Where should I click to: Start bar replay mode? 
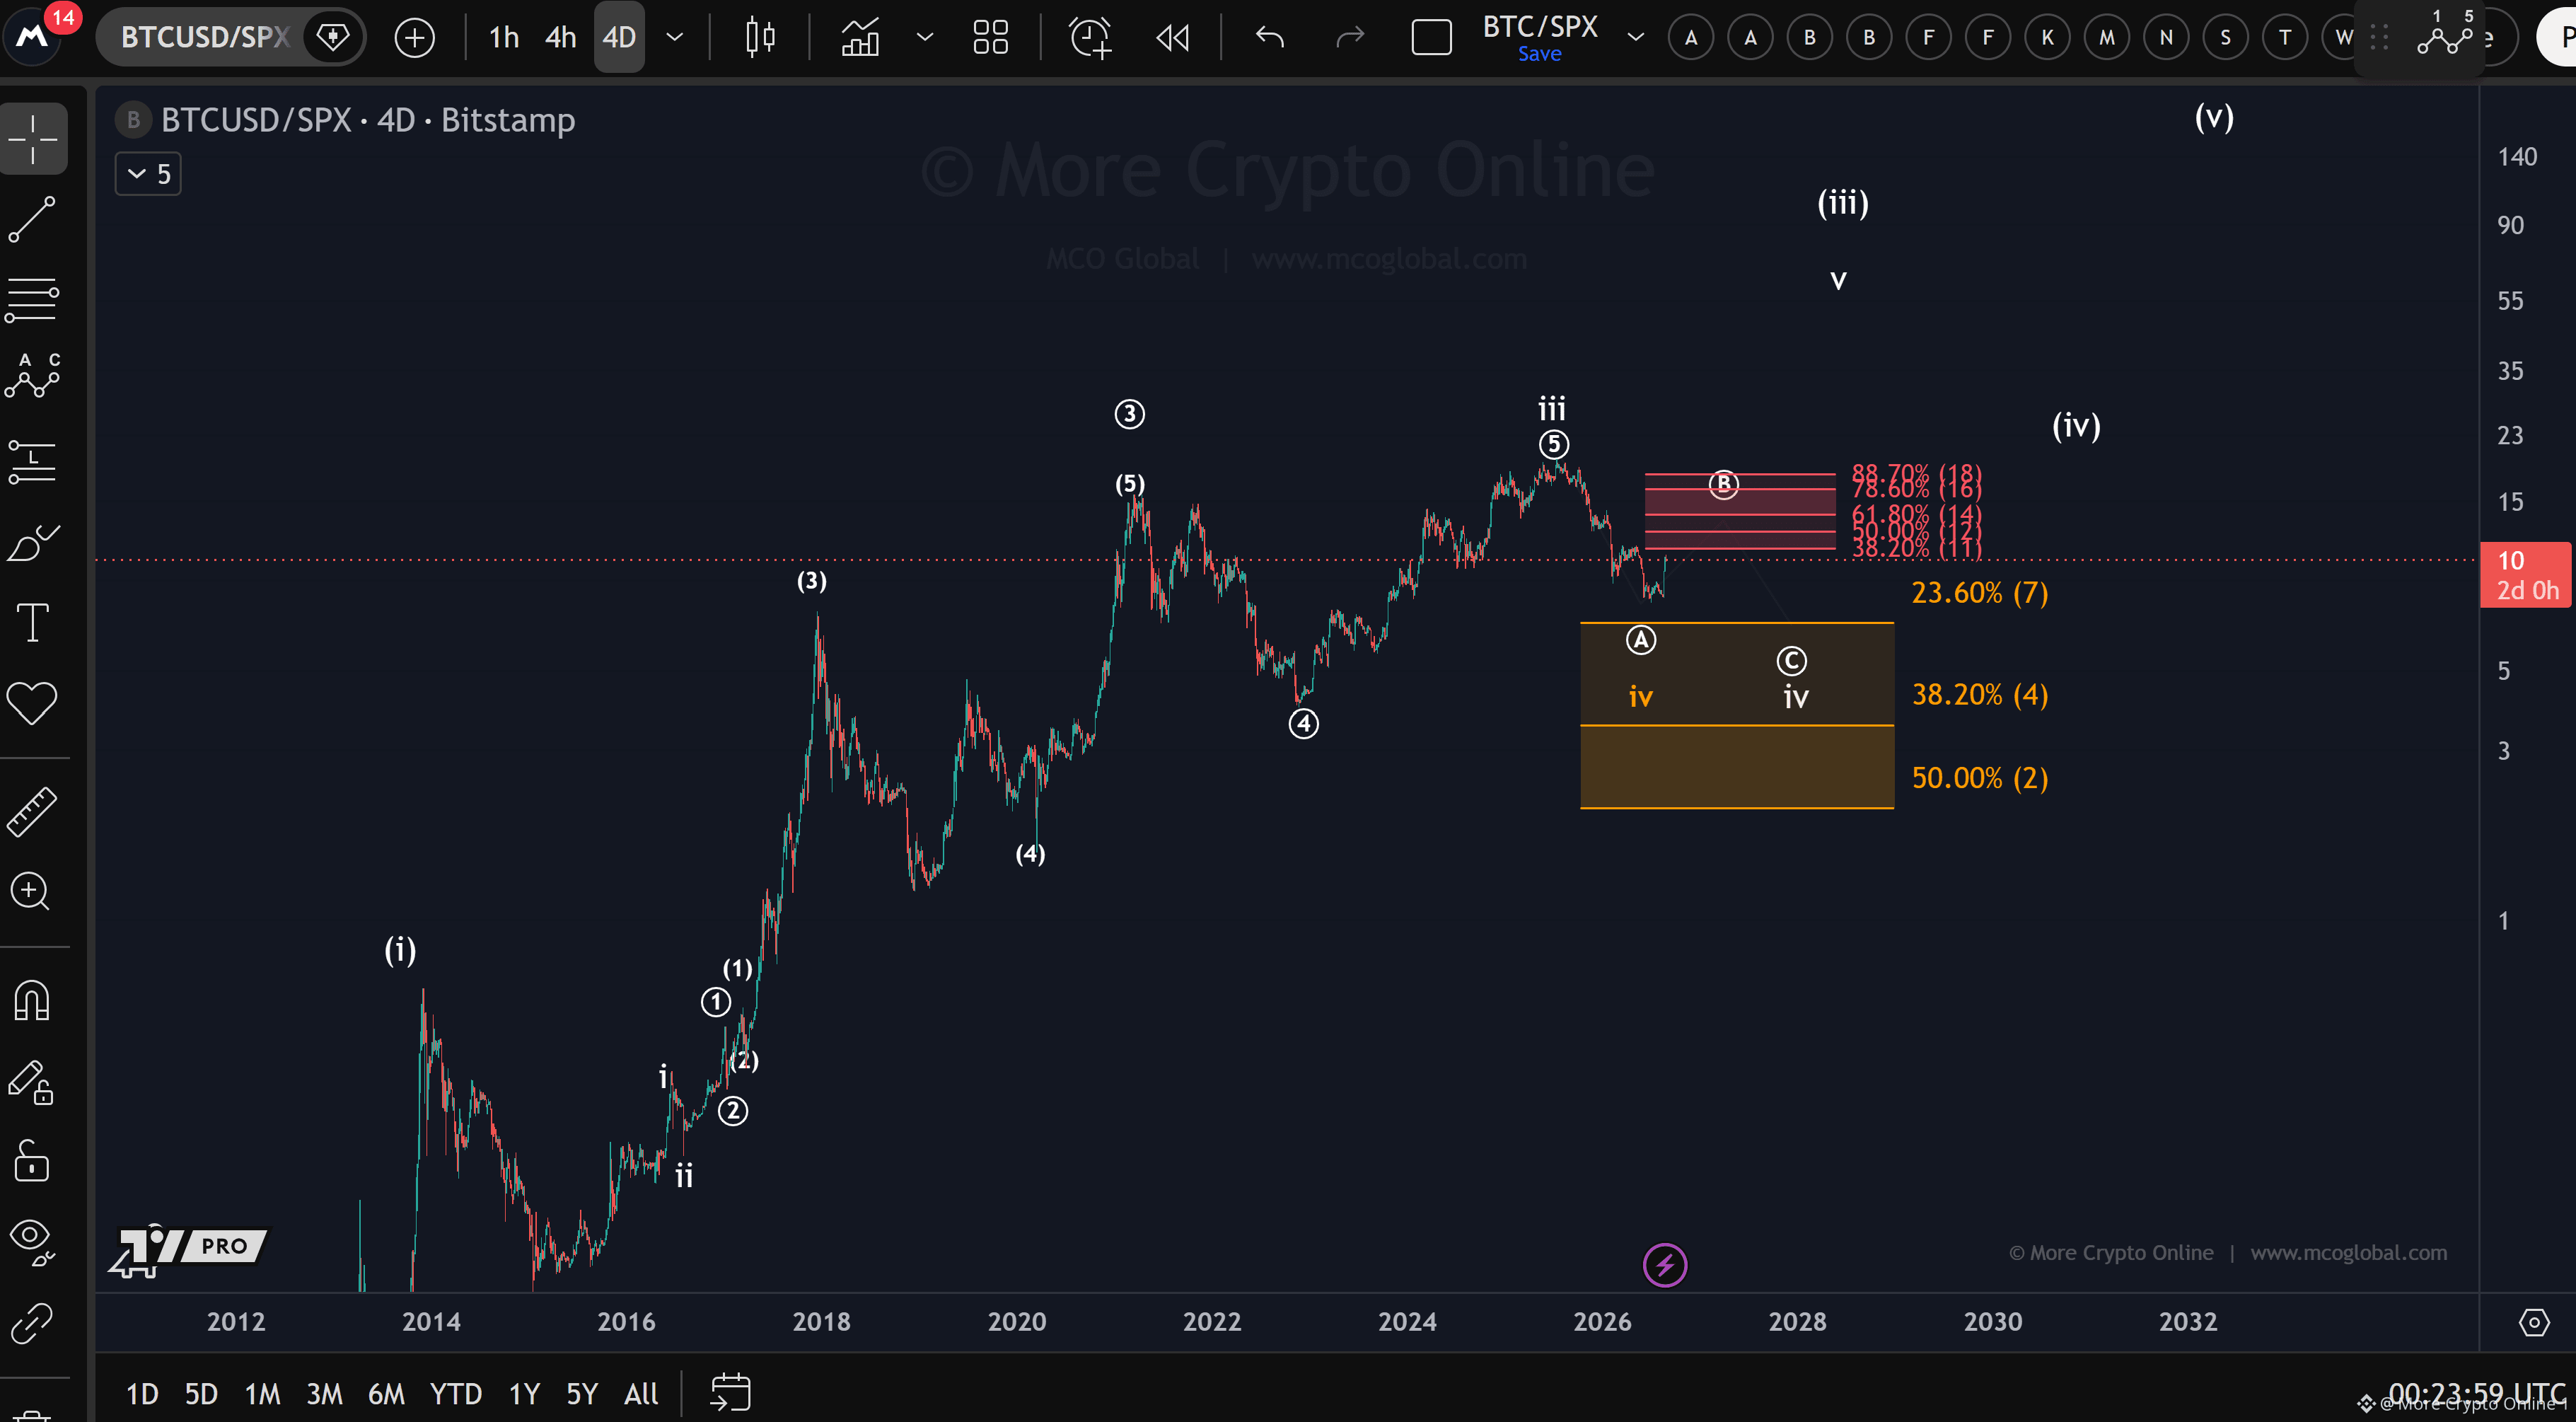click(x=1172, y=38)
